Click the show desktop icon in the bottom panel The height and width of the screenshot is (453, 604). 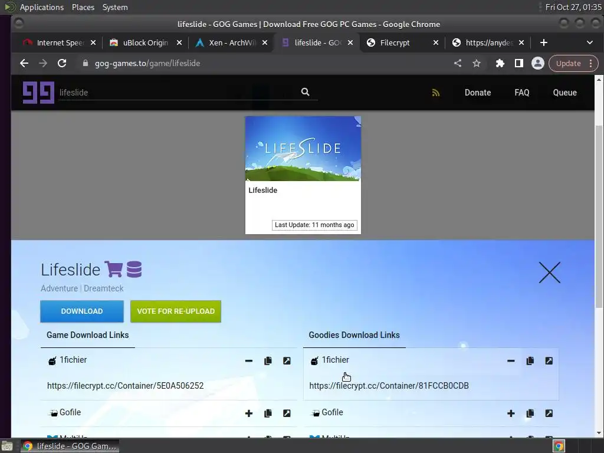click(x=6, y=447)
